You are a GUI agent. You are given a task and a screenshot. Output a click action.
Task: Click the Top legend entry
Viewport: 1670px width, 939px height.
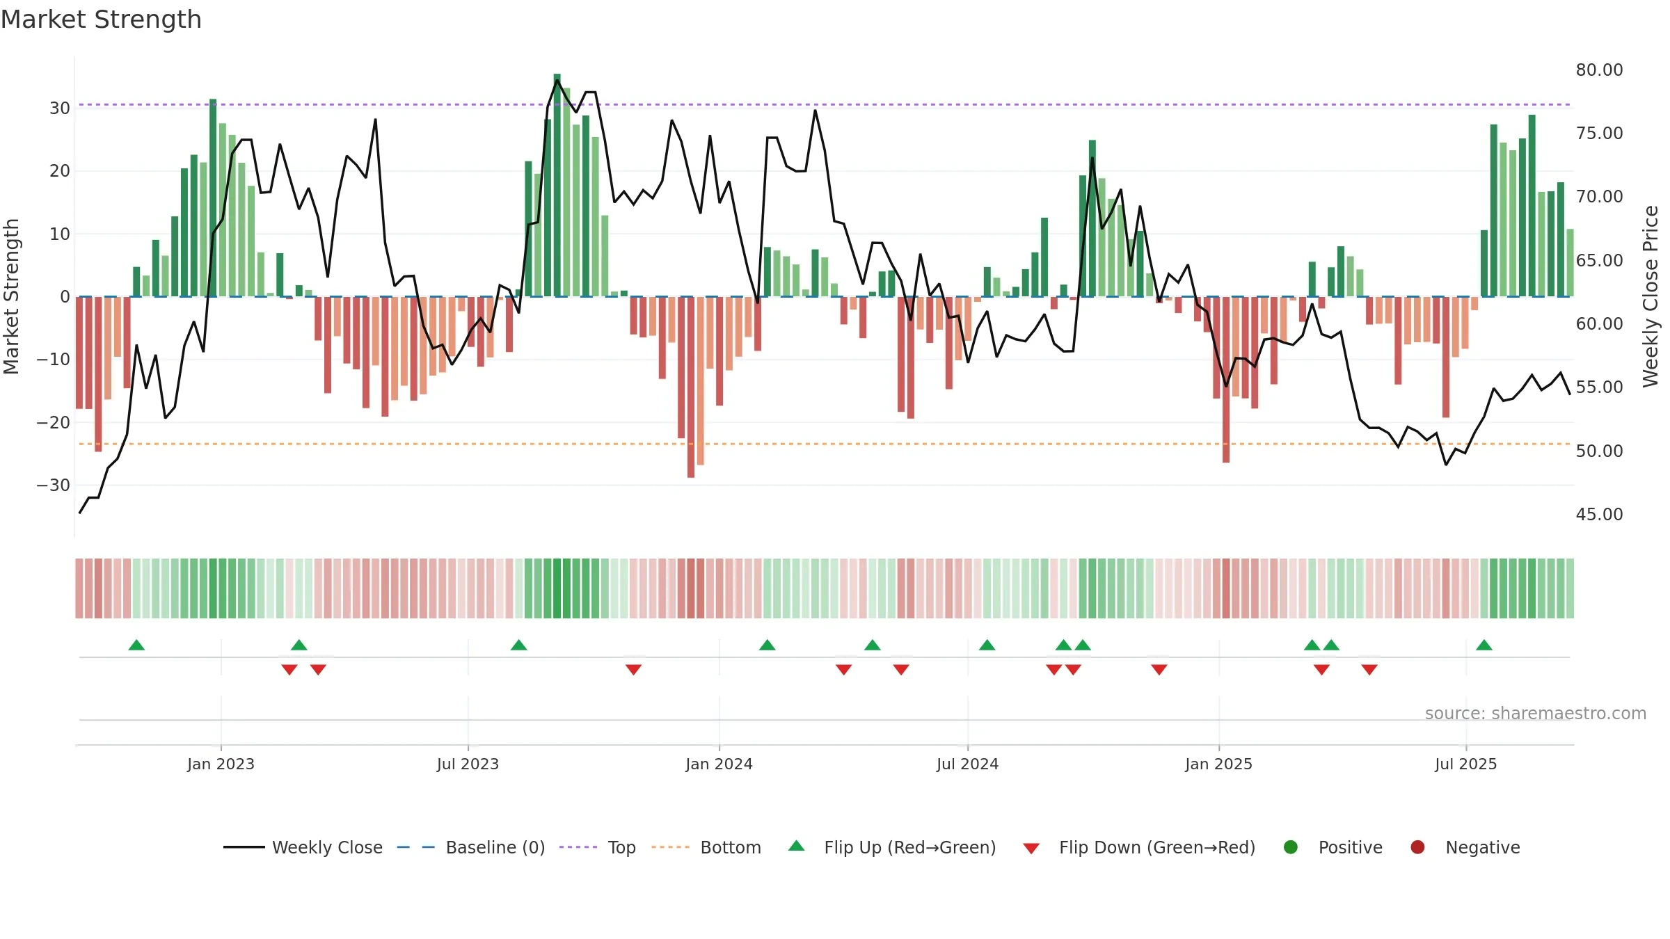point(598,847)
